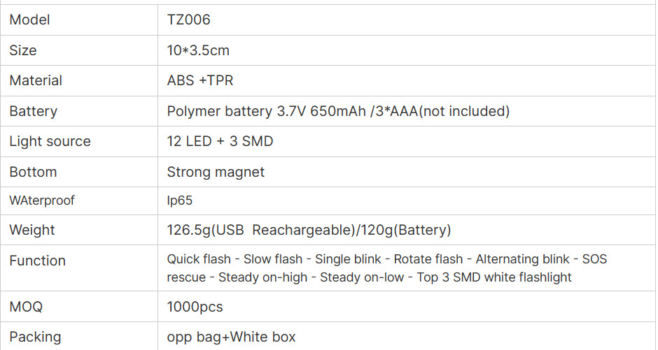Click the Light source label
This screenshot has width=658, height=350.
[50, 141]
